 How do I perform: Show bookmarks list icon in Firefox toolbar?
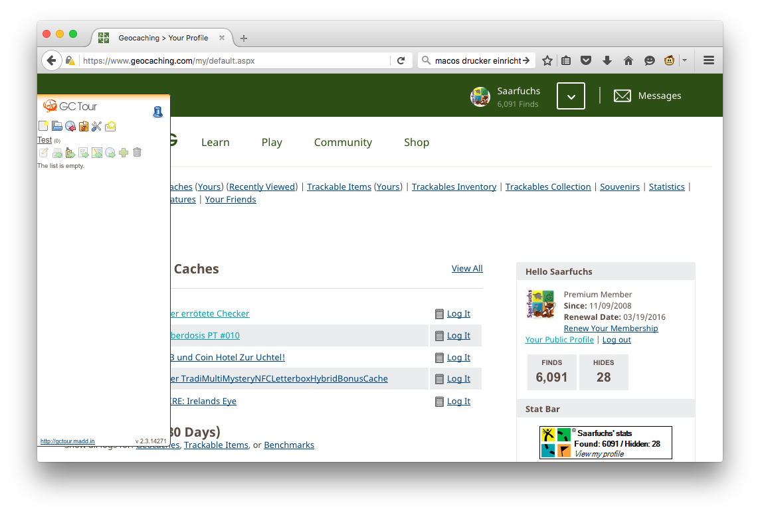566,60
